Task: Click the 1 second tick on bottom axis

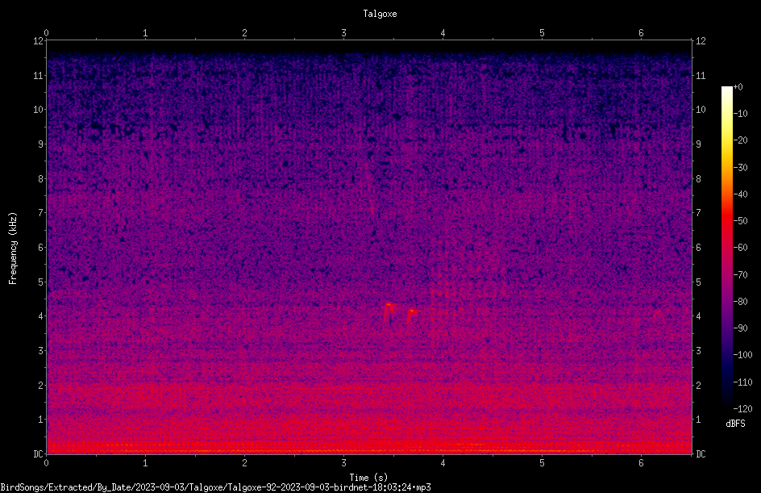Action: (x=145, y=463)
